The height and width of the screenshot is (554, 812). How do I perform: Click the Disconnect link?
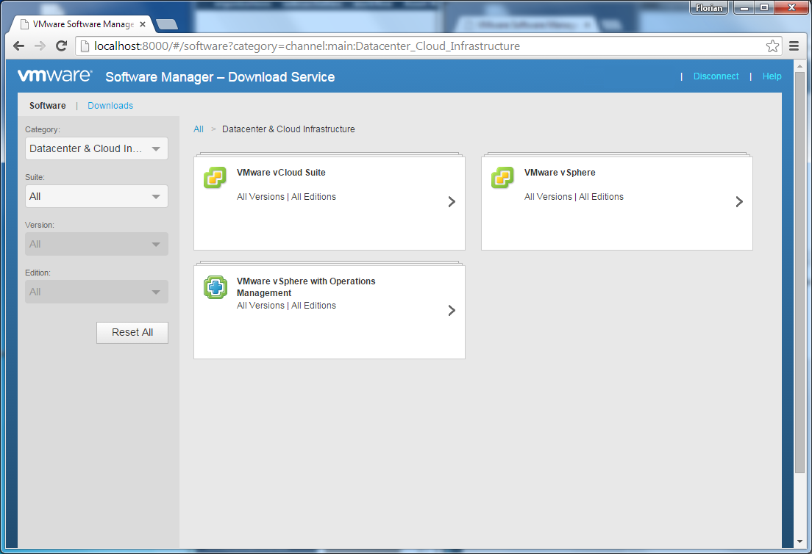716,76
